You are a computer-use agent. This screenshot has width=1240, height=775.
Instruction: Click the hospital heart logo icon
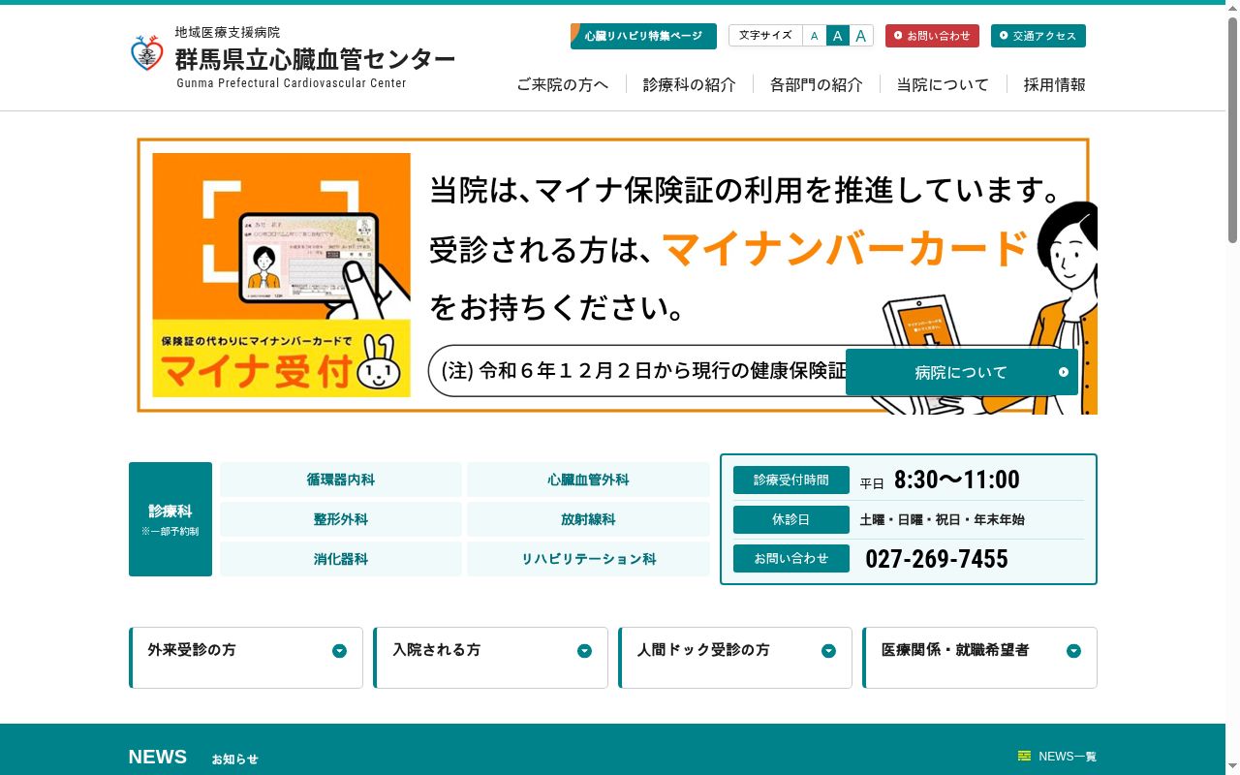(147, 53)
